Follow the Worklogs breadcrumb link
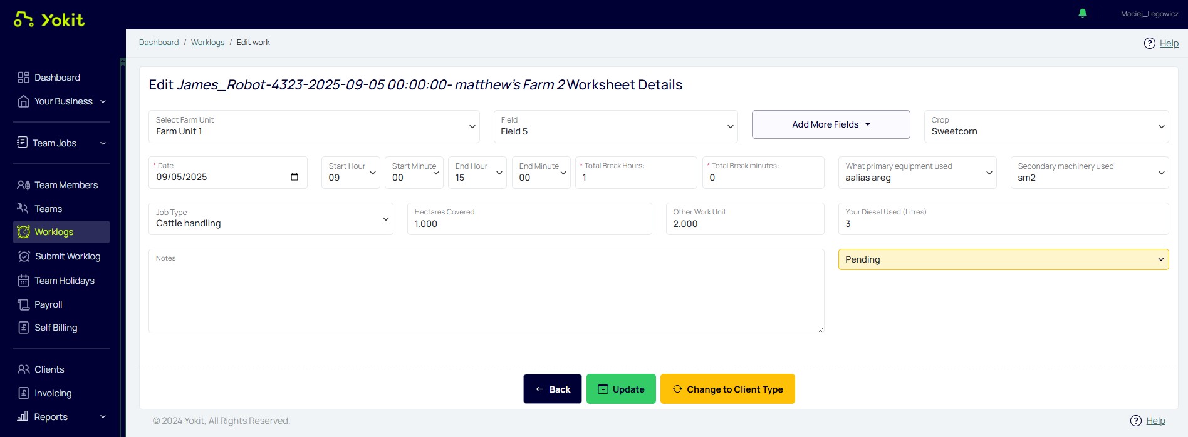This screenshot has height=437, width=1188. tap(207, 43)
